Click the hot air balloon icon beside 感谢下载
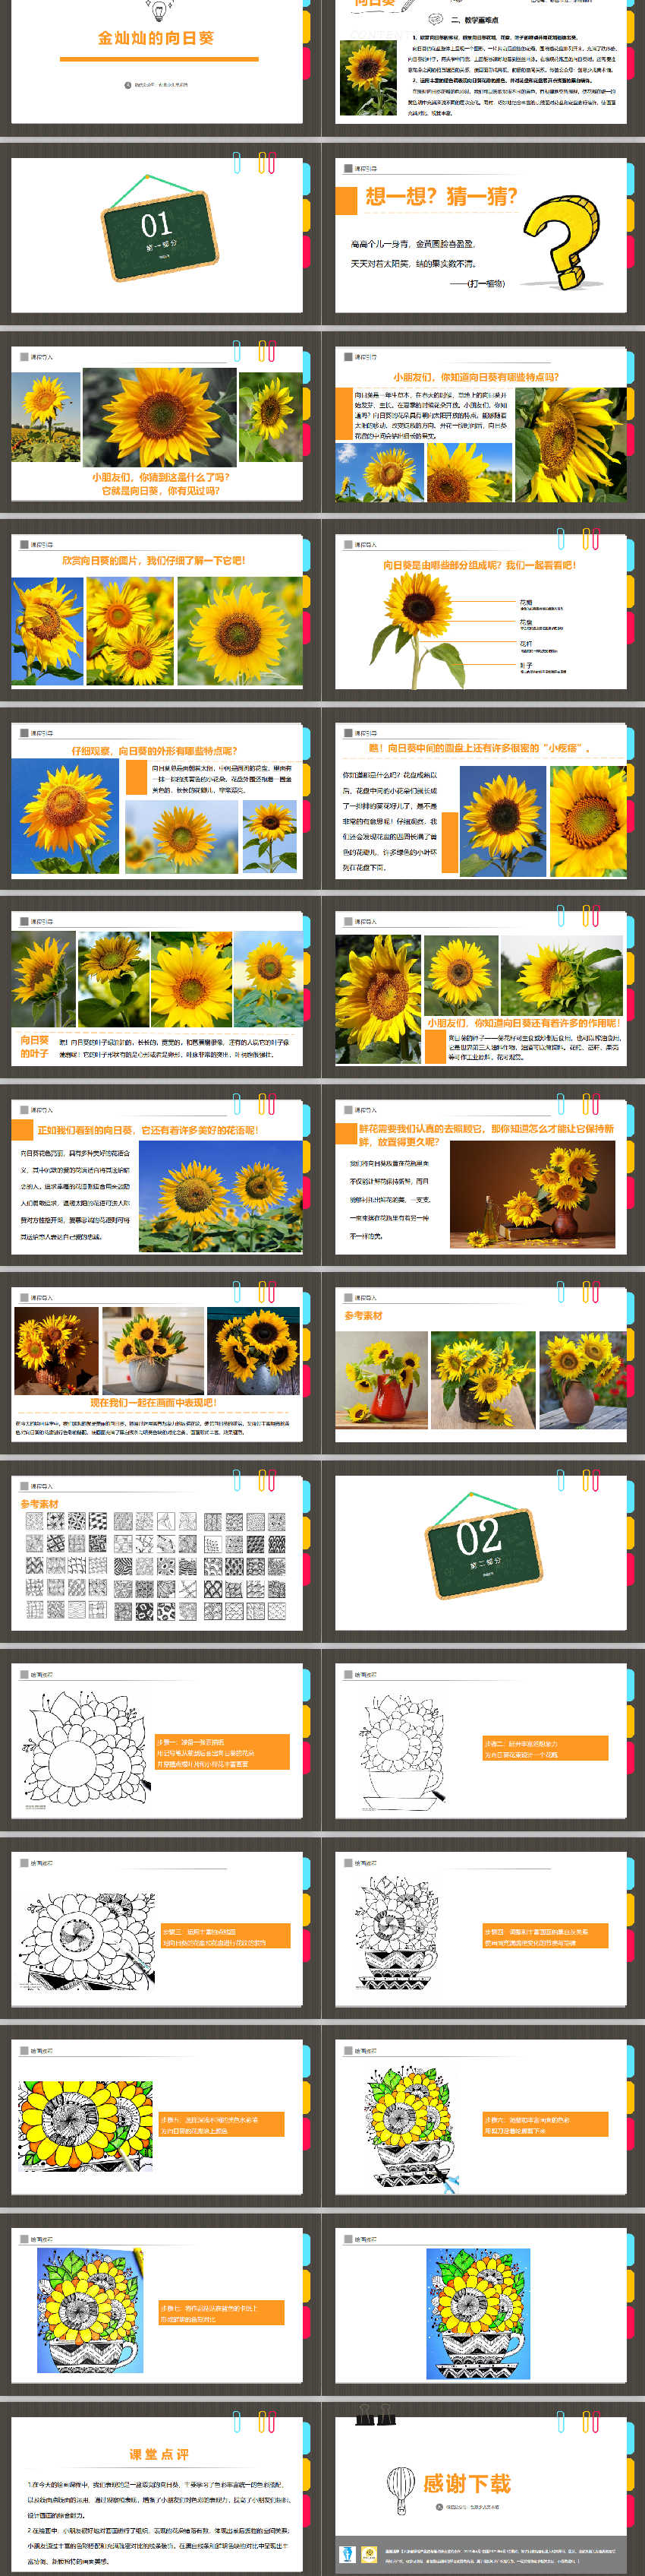This screenshot has height=2576, width=645. tap(399, 2486)
